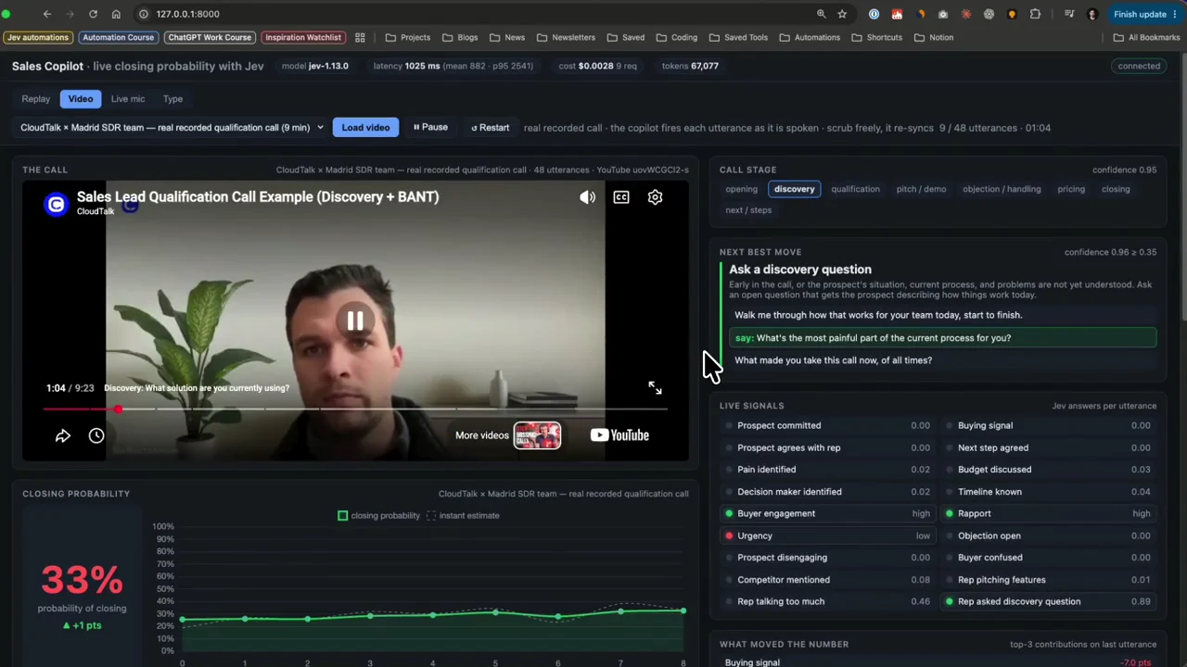This screenshot has height=667, width=1187.
Task: Click the Buyer engagement signal row
Action: coord(827,514)
